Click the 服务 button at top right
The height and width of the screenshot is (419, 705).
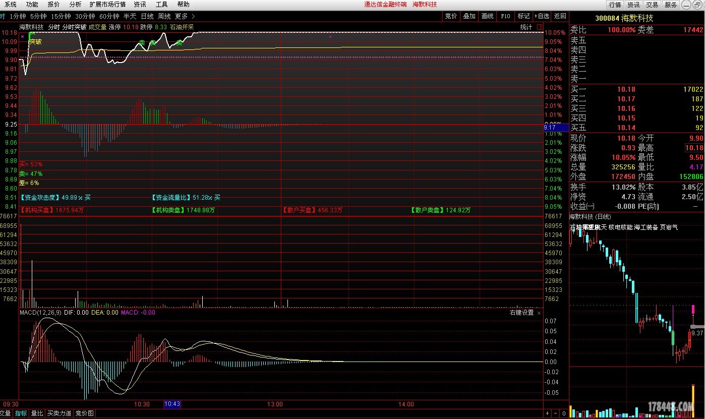pos(671,5)
